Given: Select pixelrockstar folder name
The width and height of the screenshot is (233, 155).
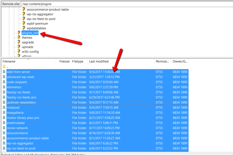Looking at the screenshot, I should (x=16, y=123).
